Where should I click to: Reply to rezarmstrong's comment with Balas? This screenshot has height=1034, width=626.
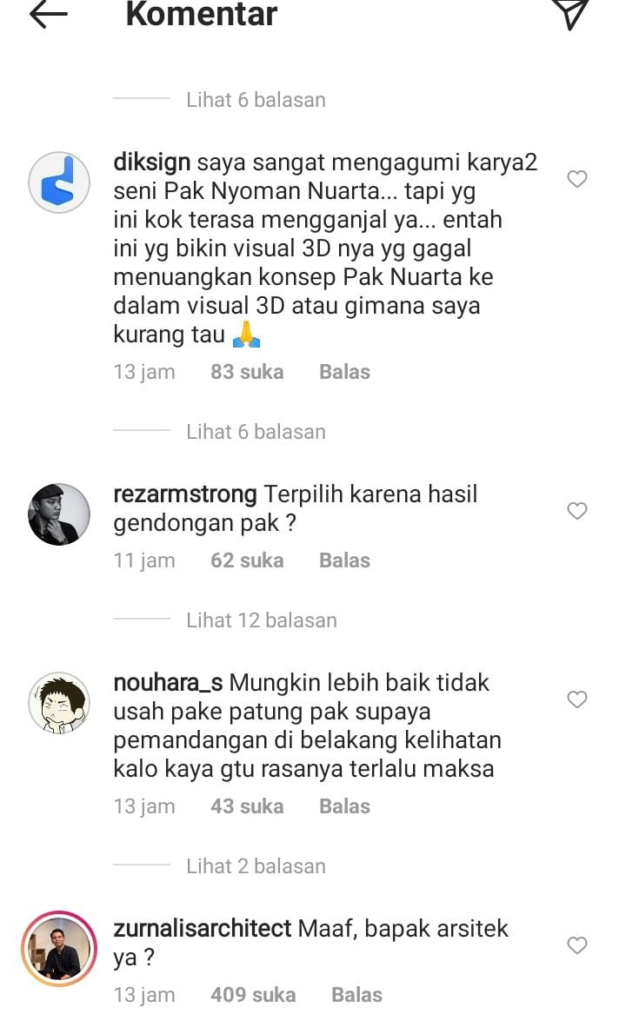[344, 560]
